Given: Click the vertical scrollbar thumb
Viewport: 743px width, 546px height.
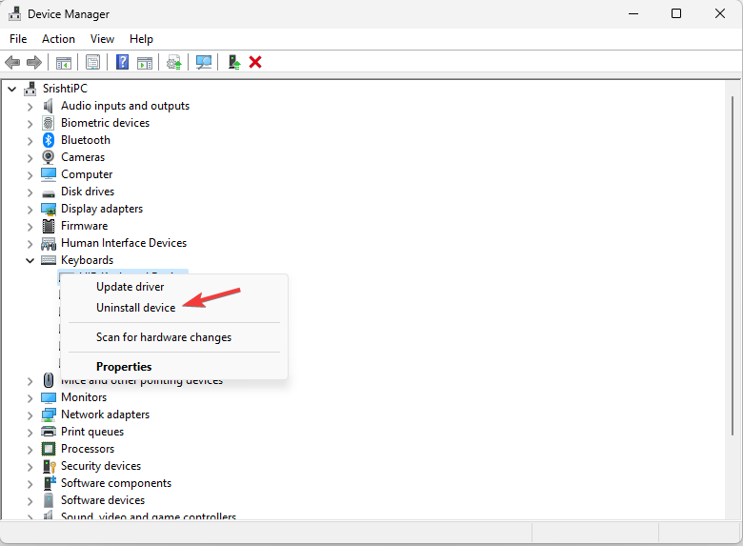Looking at the screenshot, I should point(733,266).
